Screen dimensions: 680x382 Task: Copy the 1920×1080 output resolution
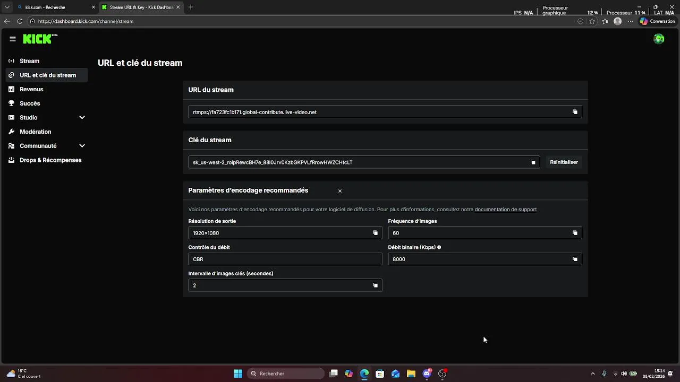[x=375, y=233]
